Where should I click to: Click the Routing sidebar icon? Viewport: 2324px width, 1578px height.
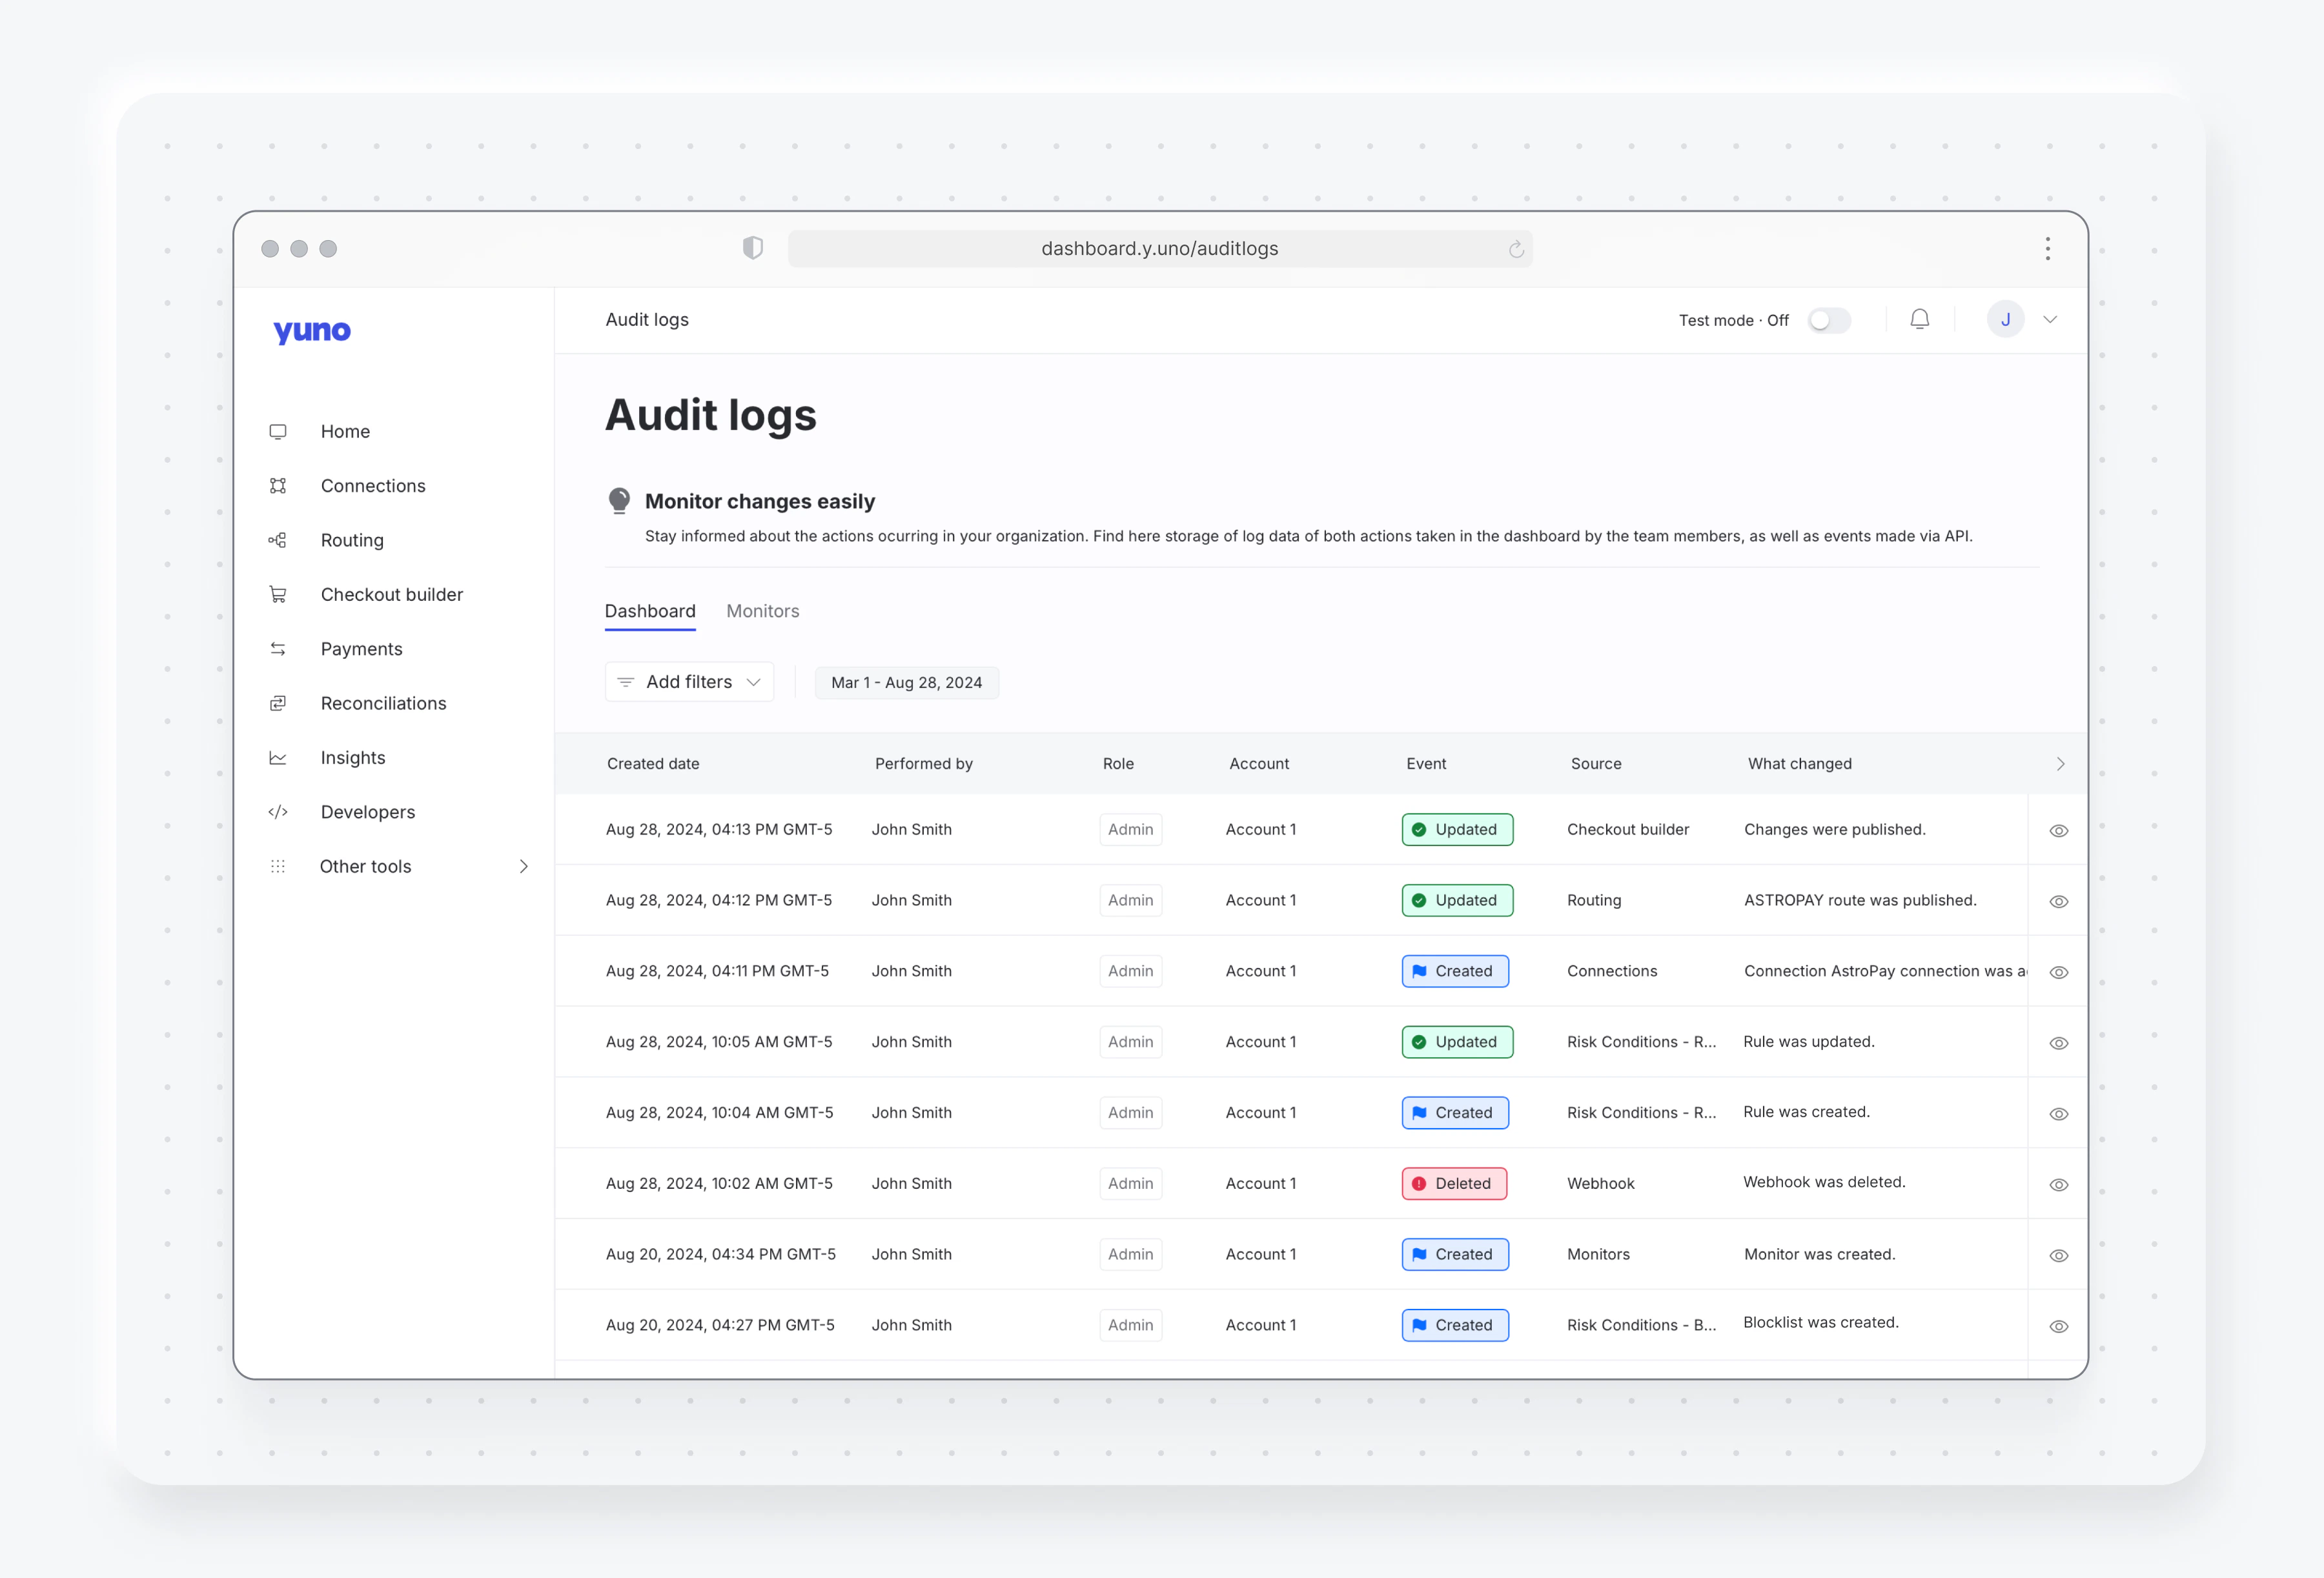278,540
